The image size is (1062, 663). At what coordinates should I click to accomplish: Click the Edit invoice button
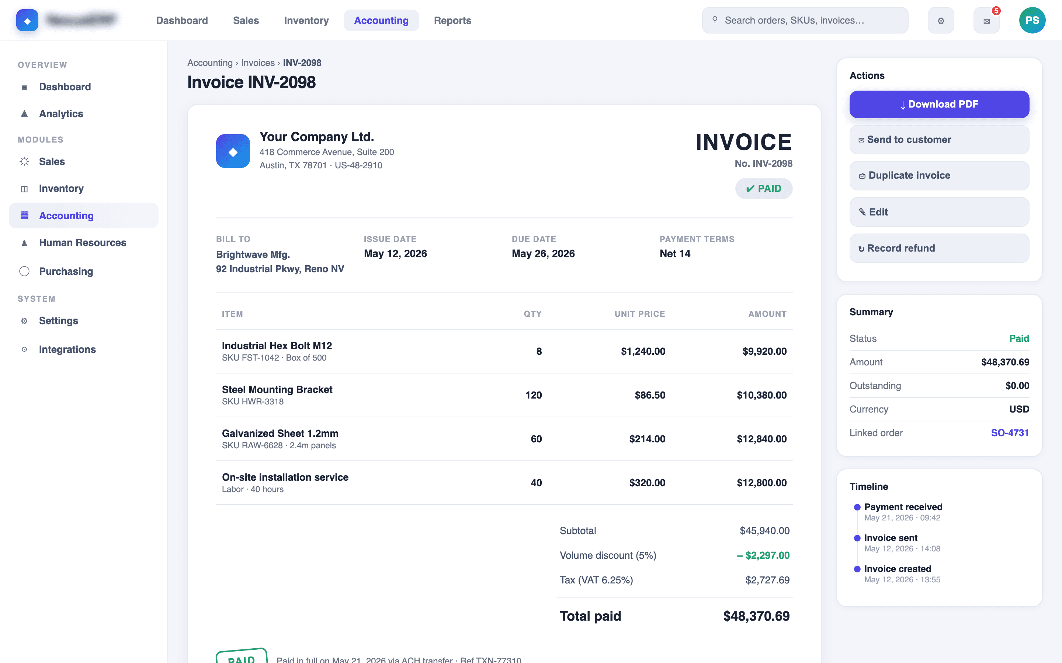[x=939, y=212]
